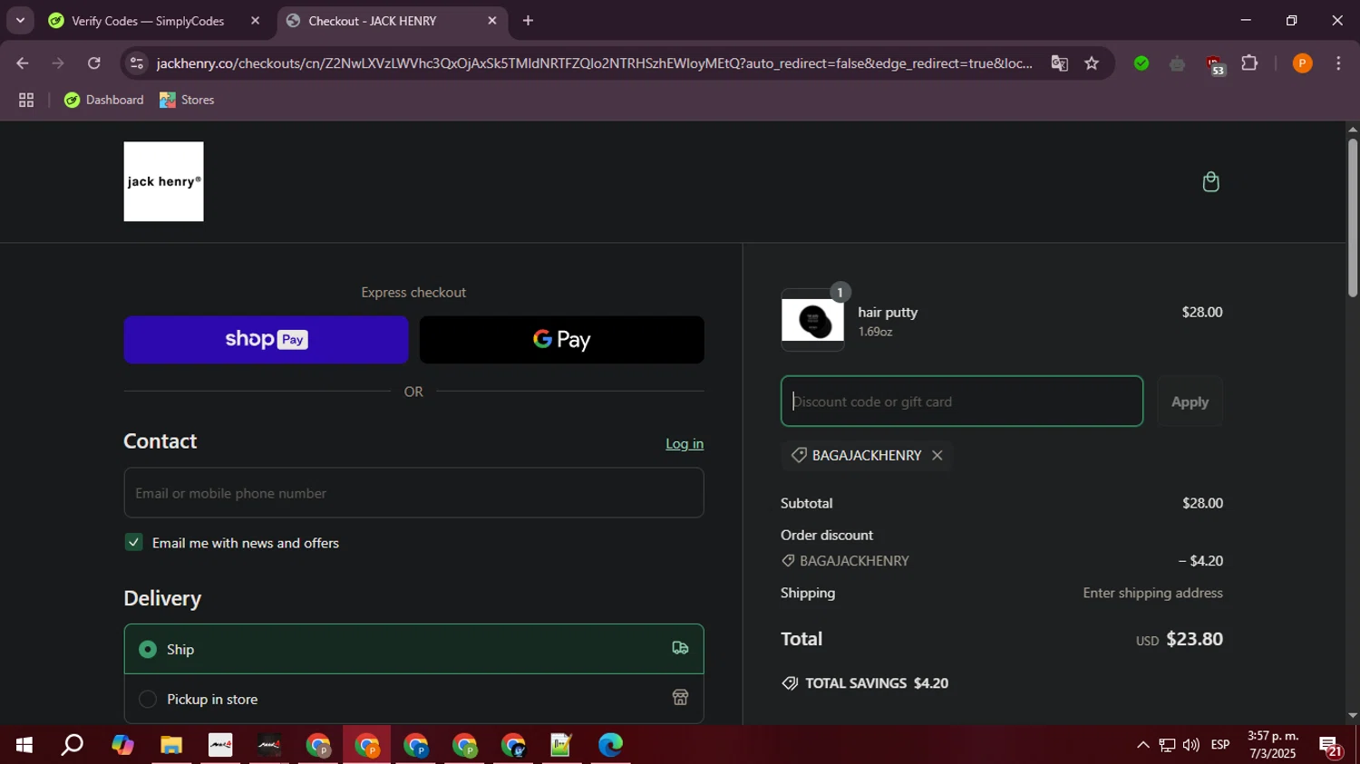Show hidden system tray icons
The width and height of the screenshot is (1360, 764).
click(x=1142, y=745)
